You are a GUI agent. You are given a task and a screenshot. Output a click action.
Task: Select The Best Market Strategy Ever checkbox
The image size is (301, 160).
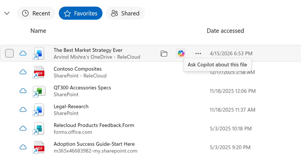(x=10, y=53)
